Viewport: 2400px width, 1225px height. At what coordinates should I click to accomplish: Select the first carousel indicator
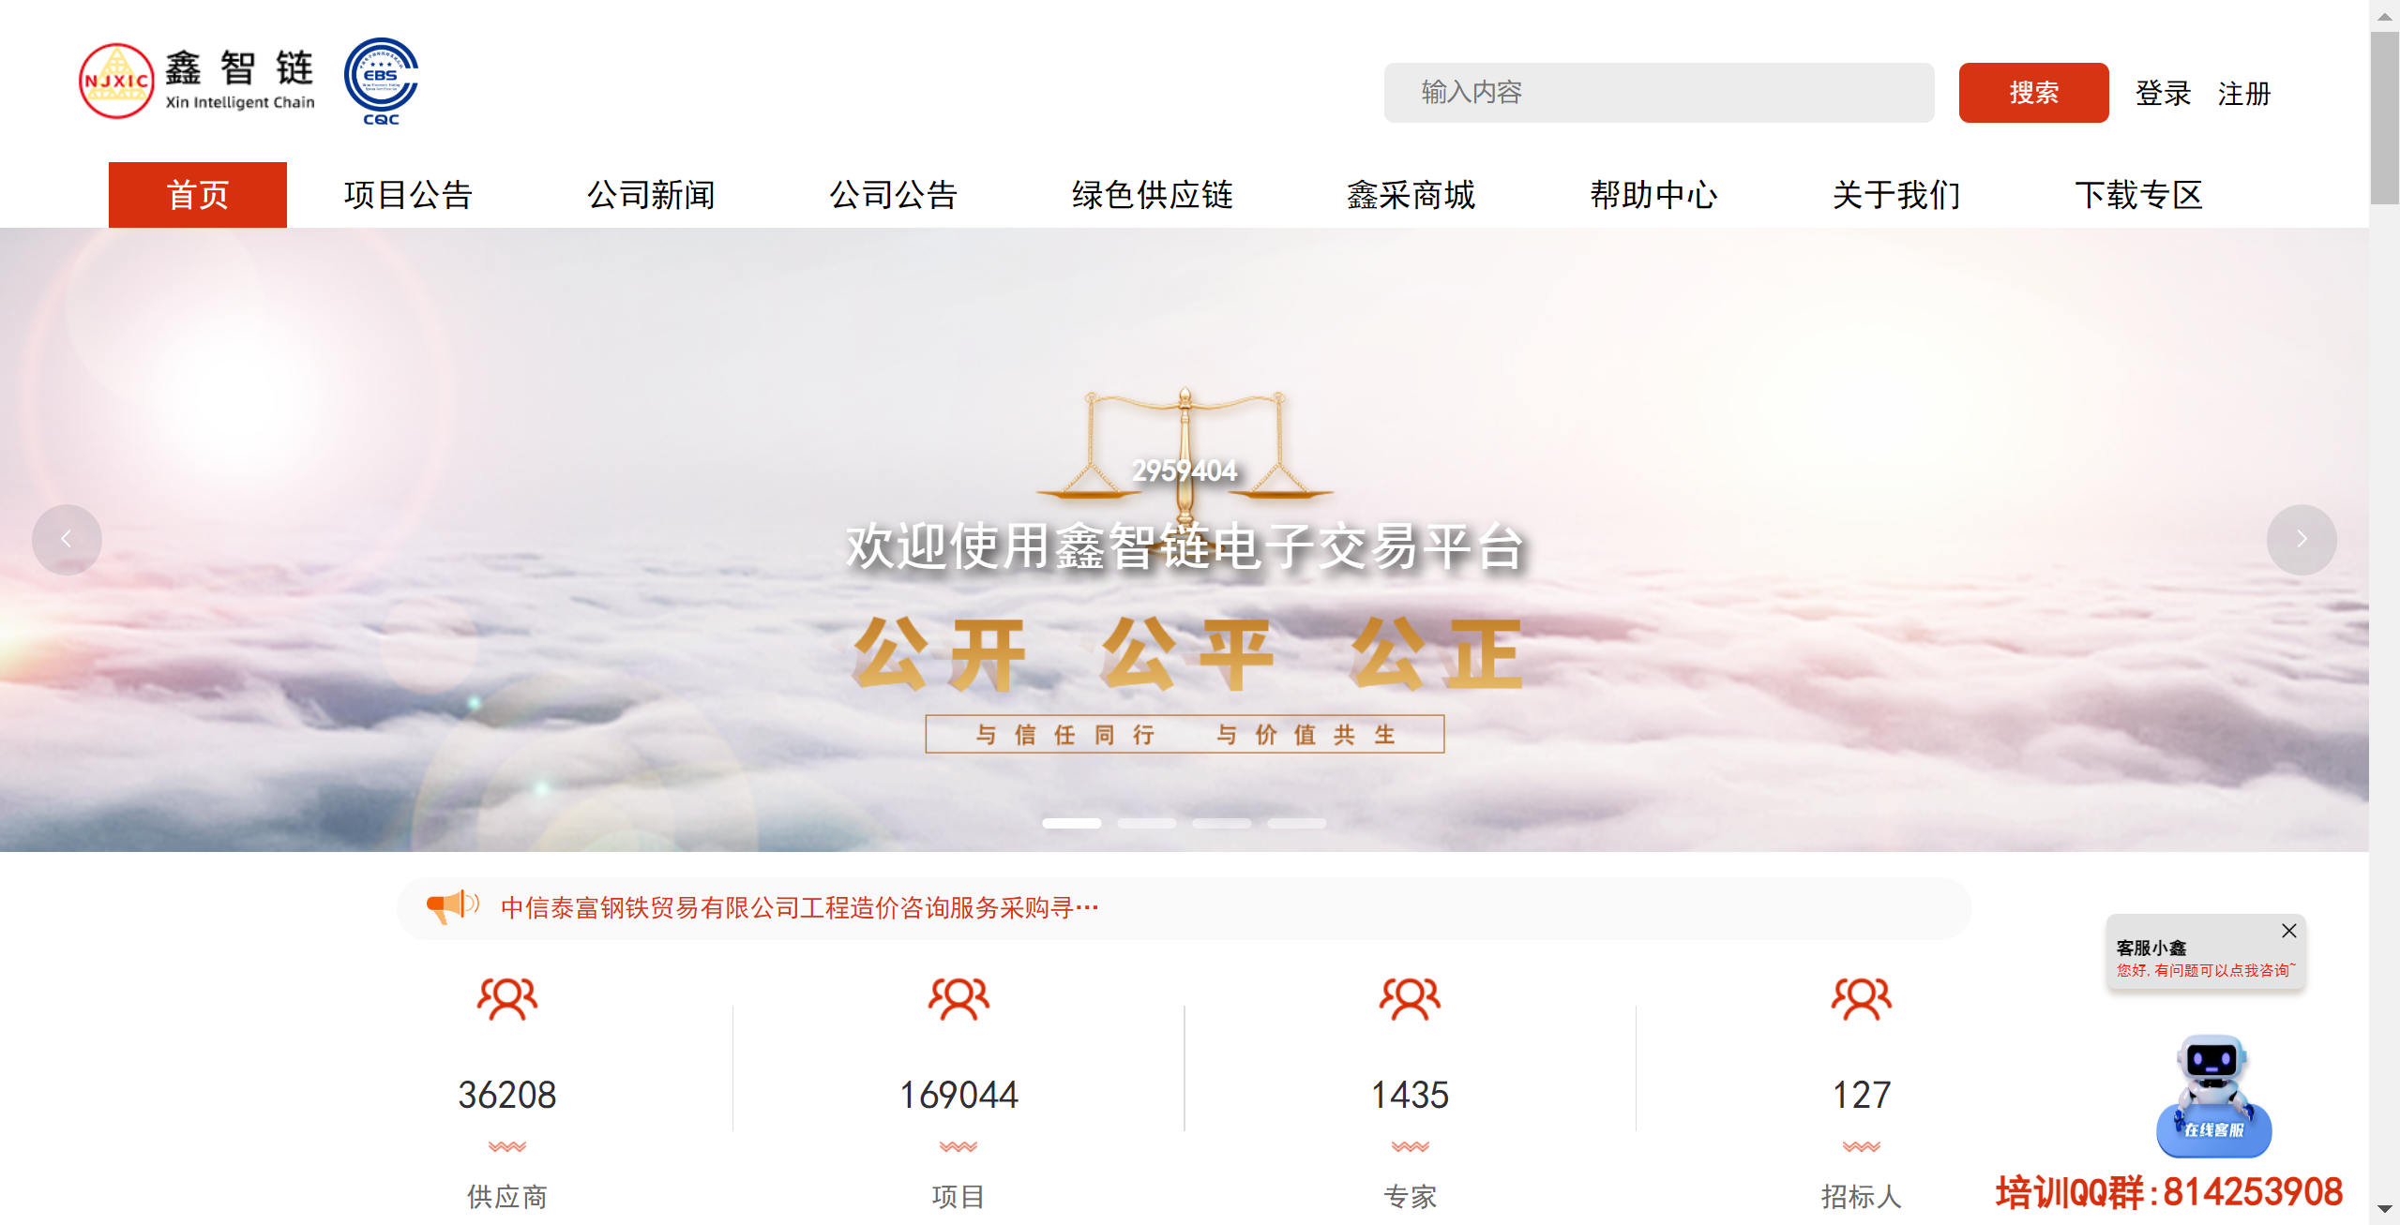pos(1072,823)
